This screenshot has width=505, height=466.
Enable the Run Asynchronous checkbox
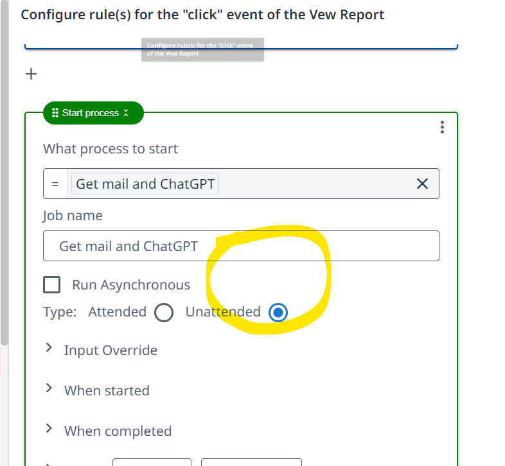point(51,285)
